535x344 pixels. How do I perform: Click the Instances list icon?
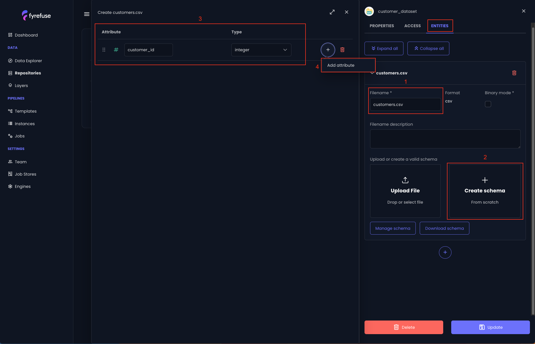pos(10,123)
